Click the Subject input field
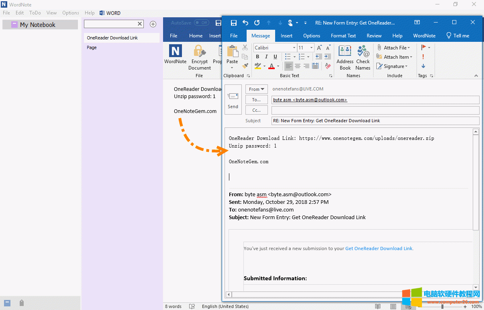This screenshot has width=484, height=310. 375,121
